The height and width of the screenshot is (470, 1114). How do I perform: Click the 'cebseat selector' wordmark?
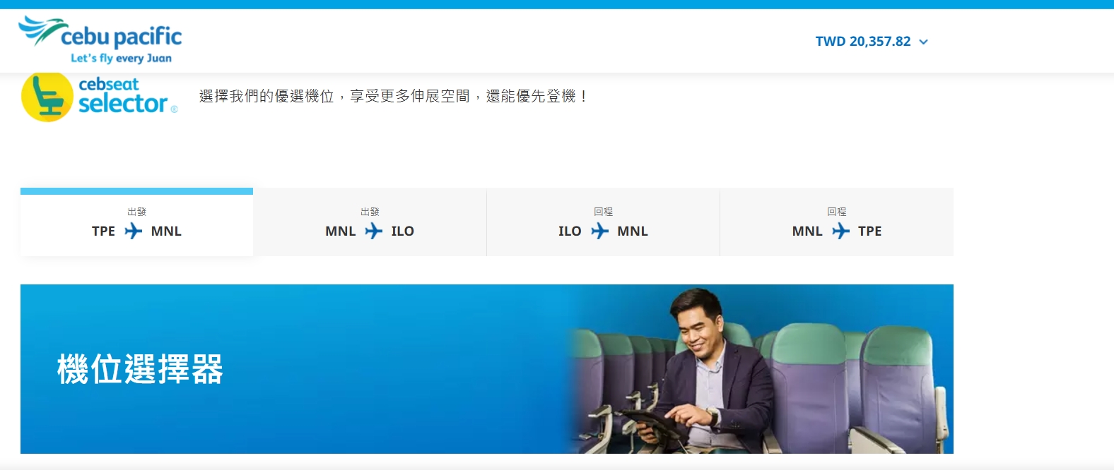[x=124, y=97]
